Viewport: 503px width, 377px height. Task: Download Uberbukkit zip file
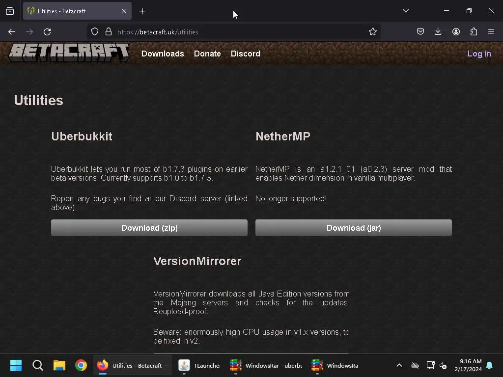pos(149,228)
